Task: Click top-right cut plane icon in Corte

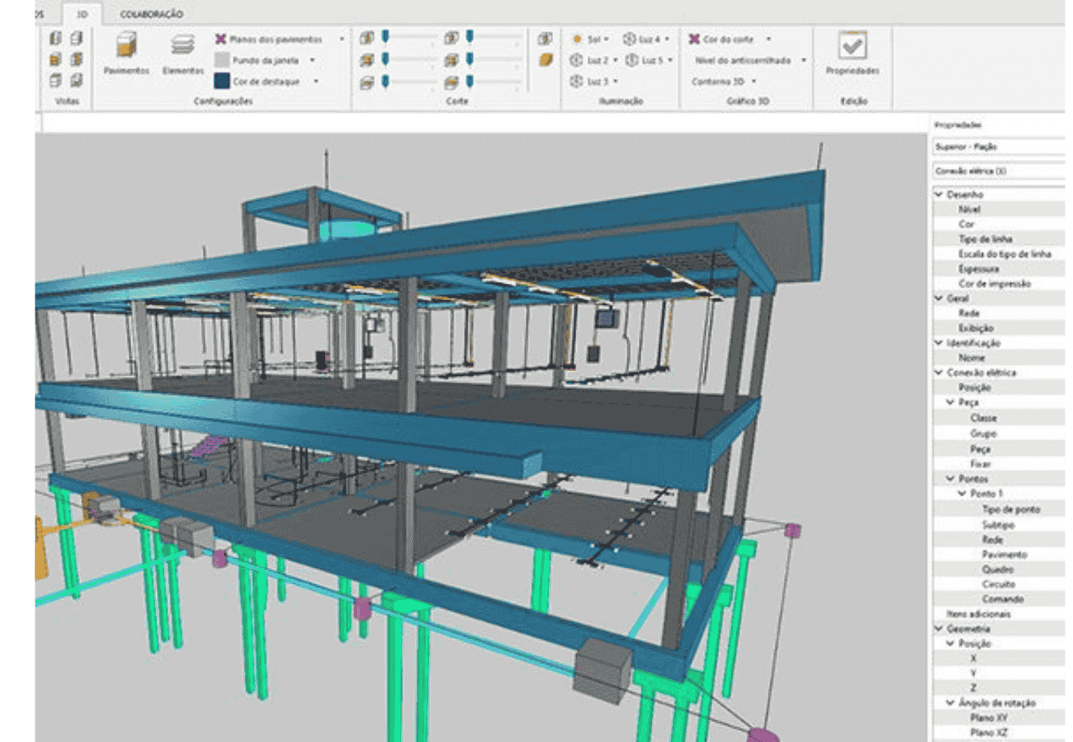Action: tap(451, 38)
